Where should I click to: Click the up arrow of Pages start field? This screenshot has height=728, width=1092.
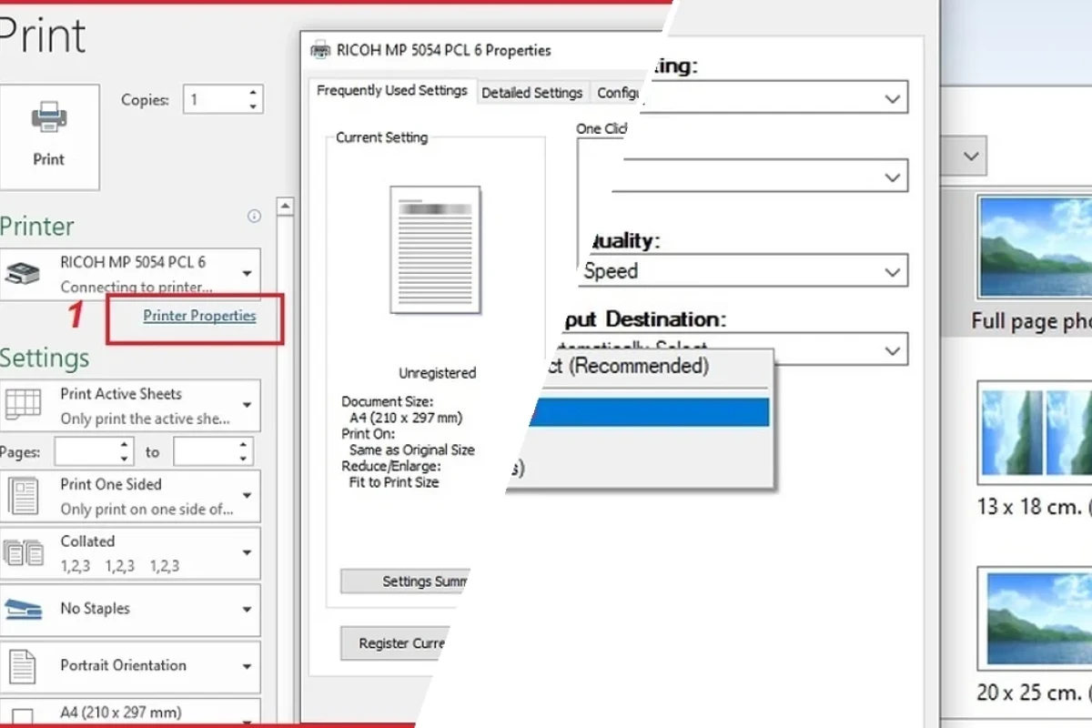(x=126, y=445)
